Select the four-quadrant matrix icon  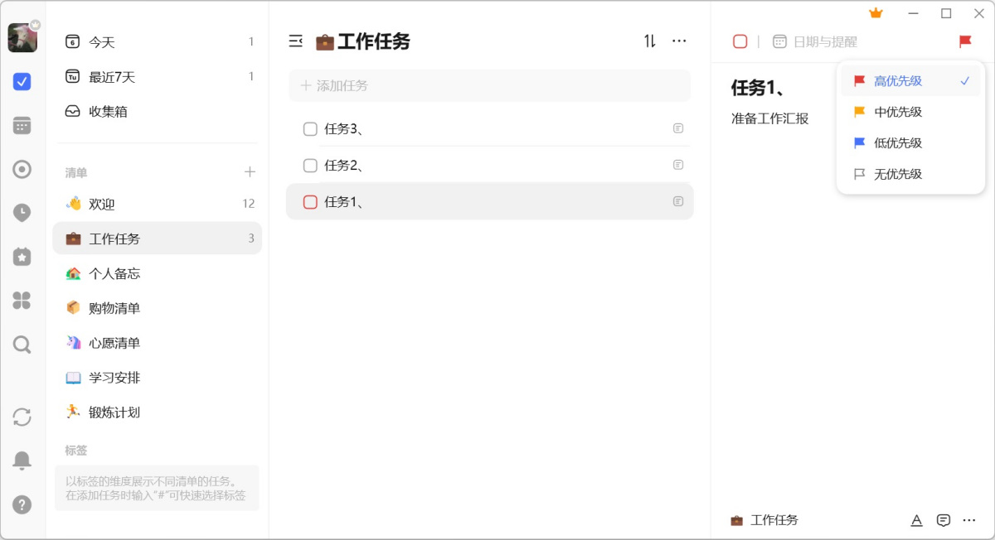[22, 301]
